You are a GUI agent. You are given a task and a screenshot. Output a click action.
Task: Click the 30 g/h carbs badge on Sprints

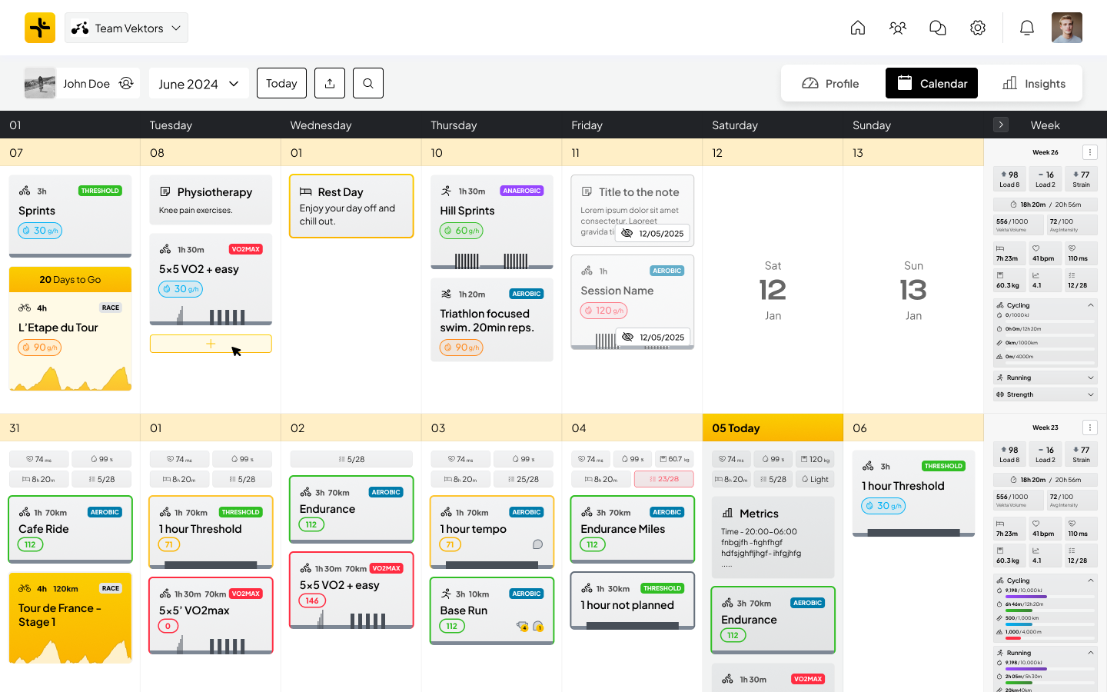point(40,231)
